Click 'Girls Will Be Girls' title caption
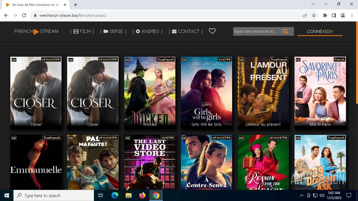The width and height of the screenshot is (358, 201). (x=206, y=125)
